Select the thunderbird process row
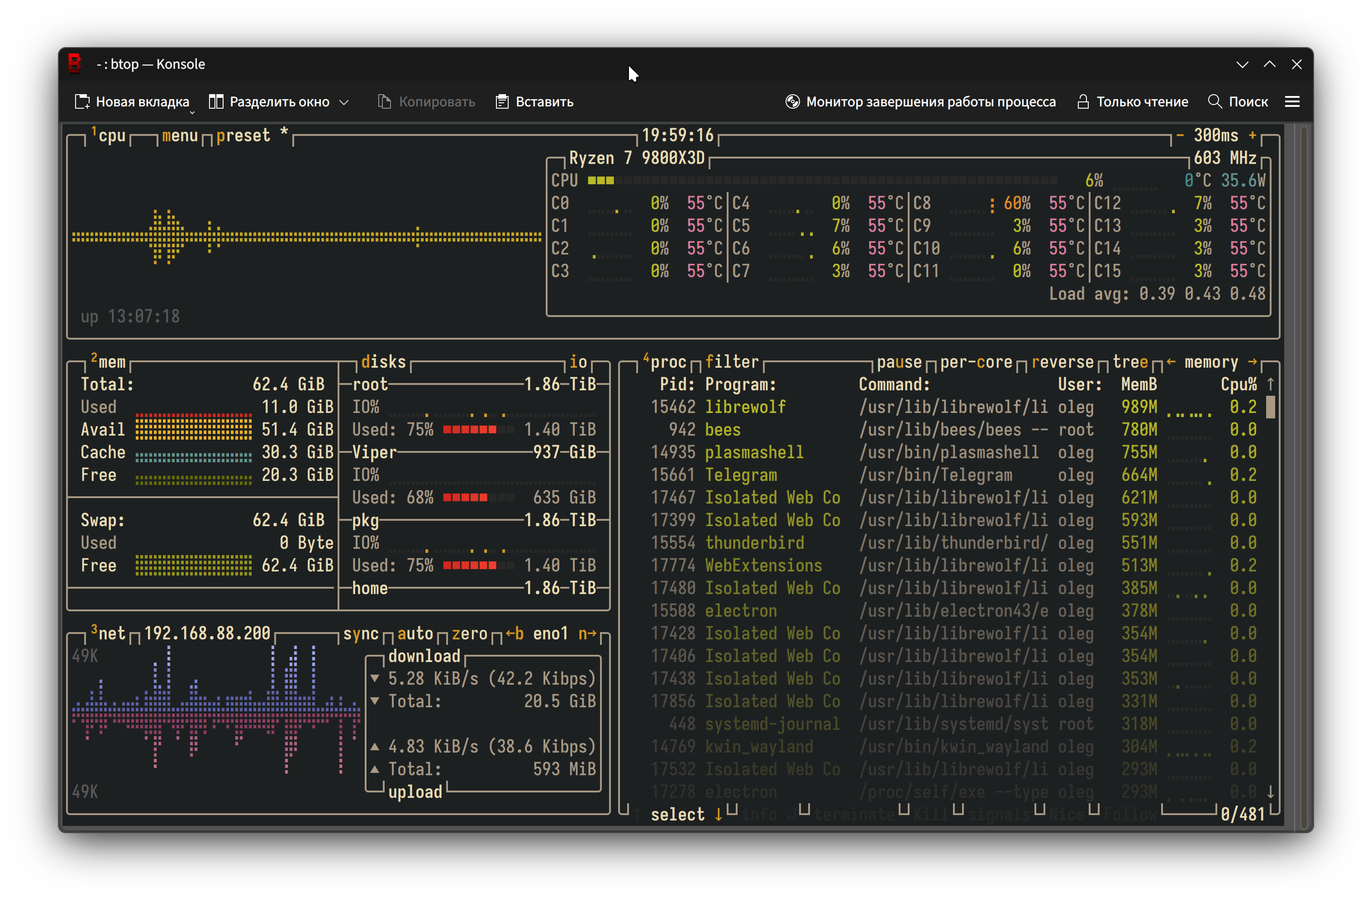This screenshot has width=1372, height=902. [953, 543]
